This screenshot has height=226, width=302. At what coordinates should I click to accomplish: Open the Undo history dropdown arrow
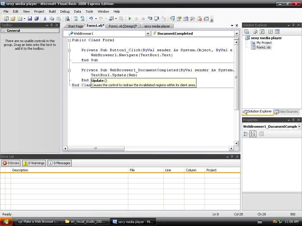coord(96,19)
